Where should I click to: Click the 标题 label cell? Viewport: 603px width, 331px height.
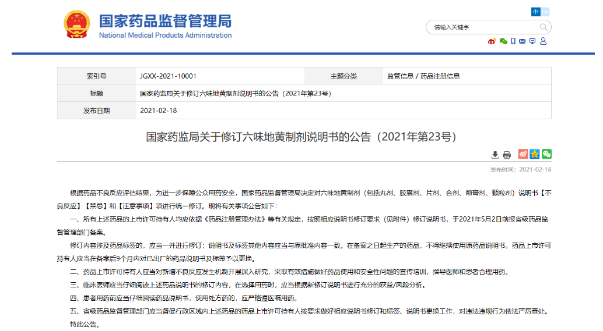[97, 93]
